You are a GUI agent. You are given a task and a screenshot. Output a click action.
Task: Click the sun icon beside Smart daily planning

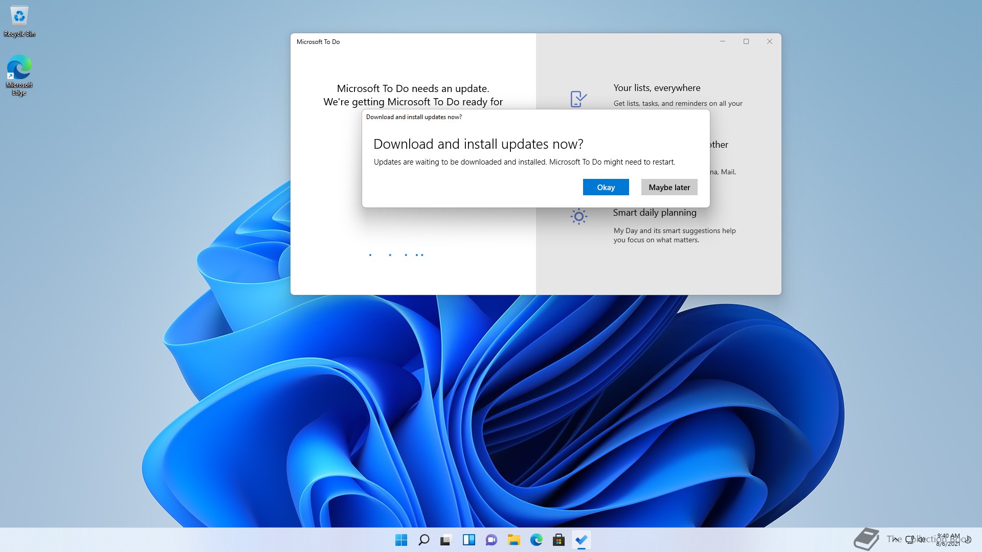(x=578, y=217)
